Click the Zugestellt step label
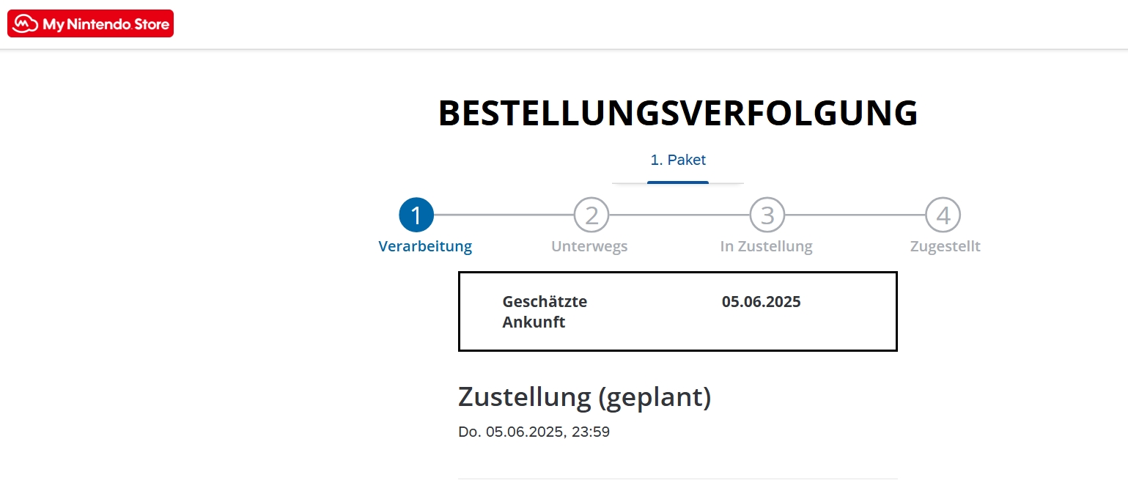The width and height of the screenshot is (1128, 480). [945, 246]
